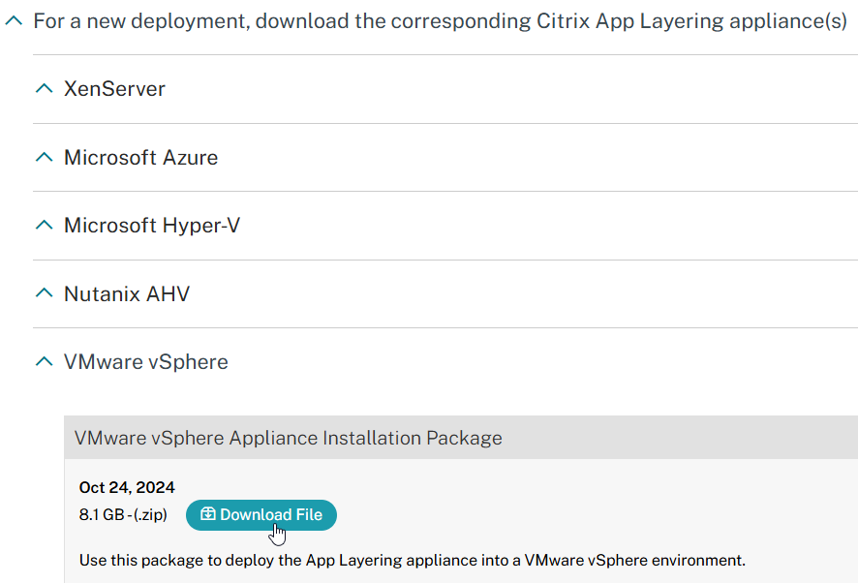
Task: Click the Oct 24, 2024 release date
Action: coord(127,487)
